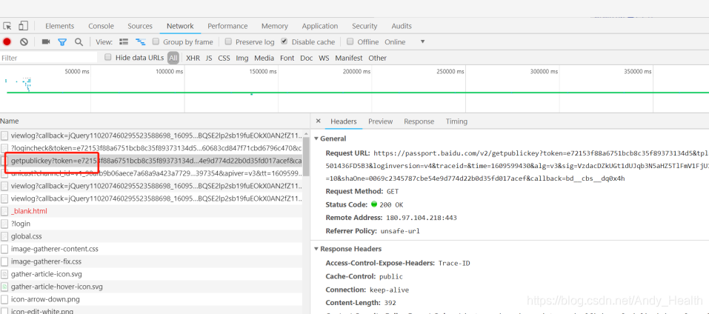Enable Group by frame checkbox
This screenshot has height=314, width=709.
(x=156, y=41)
